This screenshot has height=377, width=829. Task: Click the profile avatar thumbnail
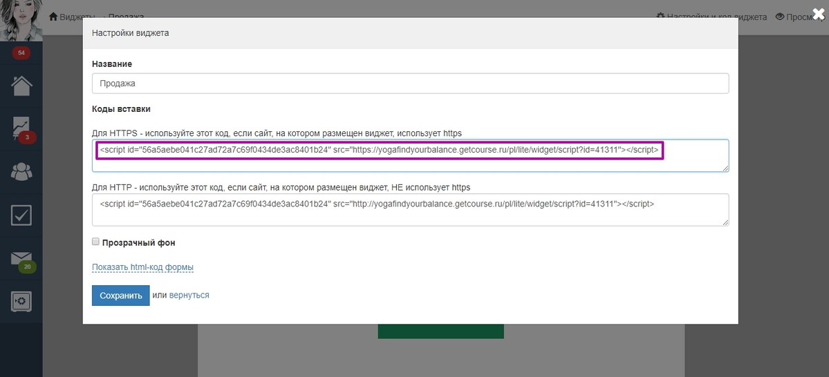point(21,21)
